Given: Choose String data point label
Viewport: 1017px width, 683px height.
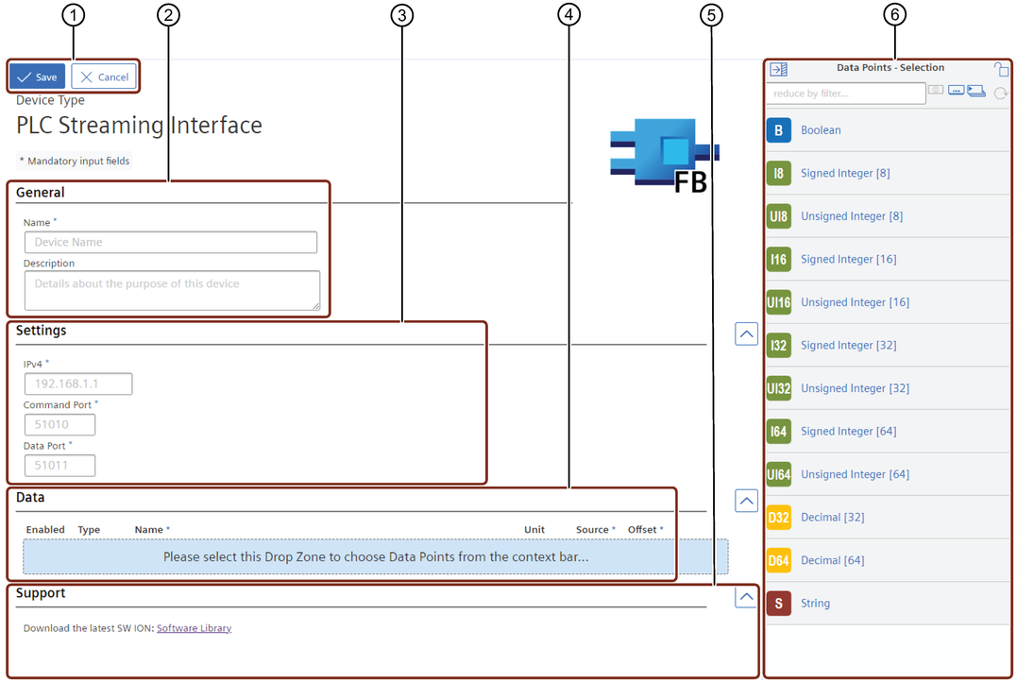Looking at the screenshot, I should tap(815, 604).
